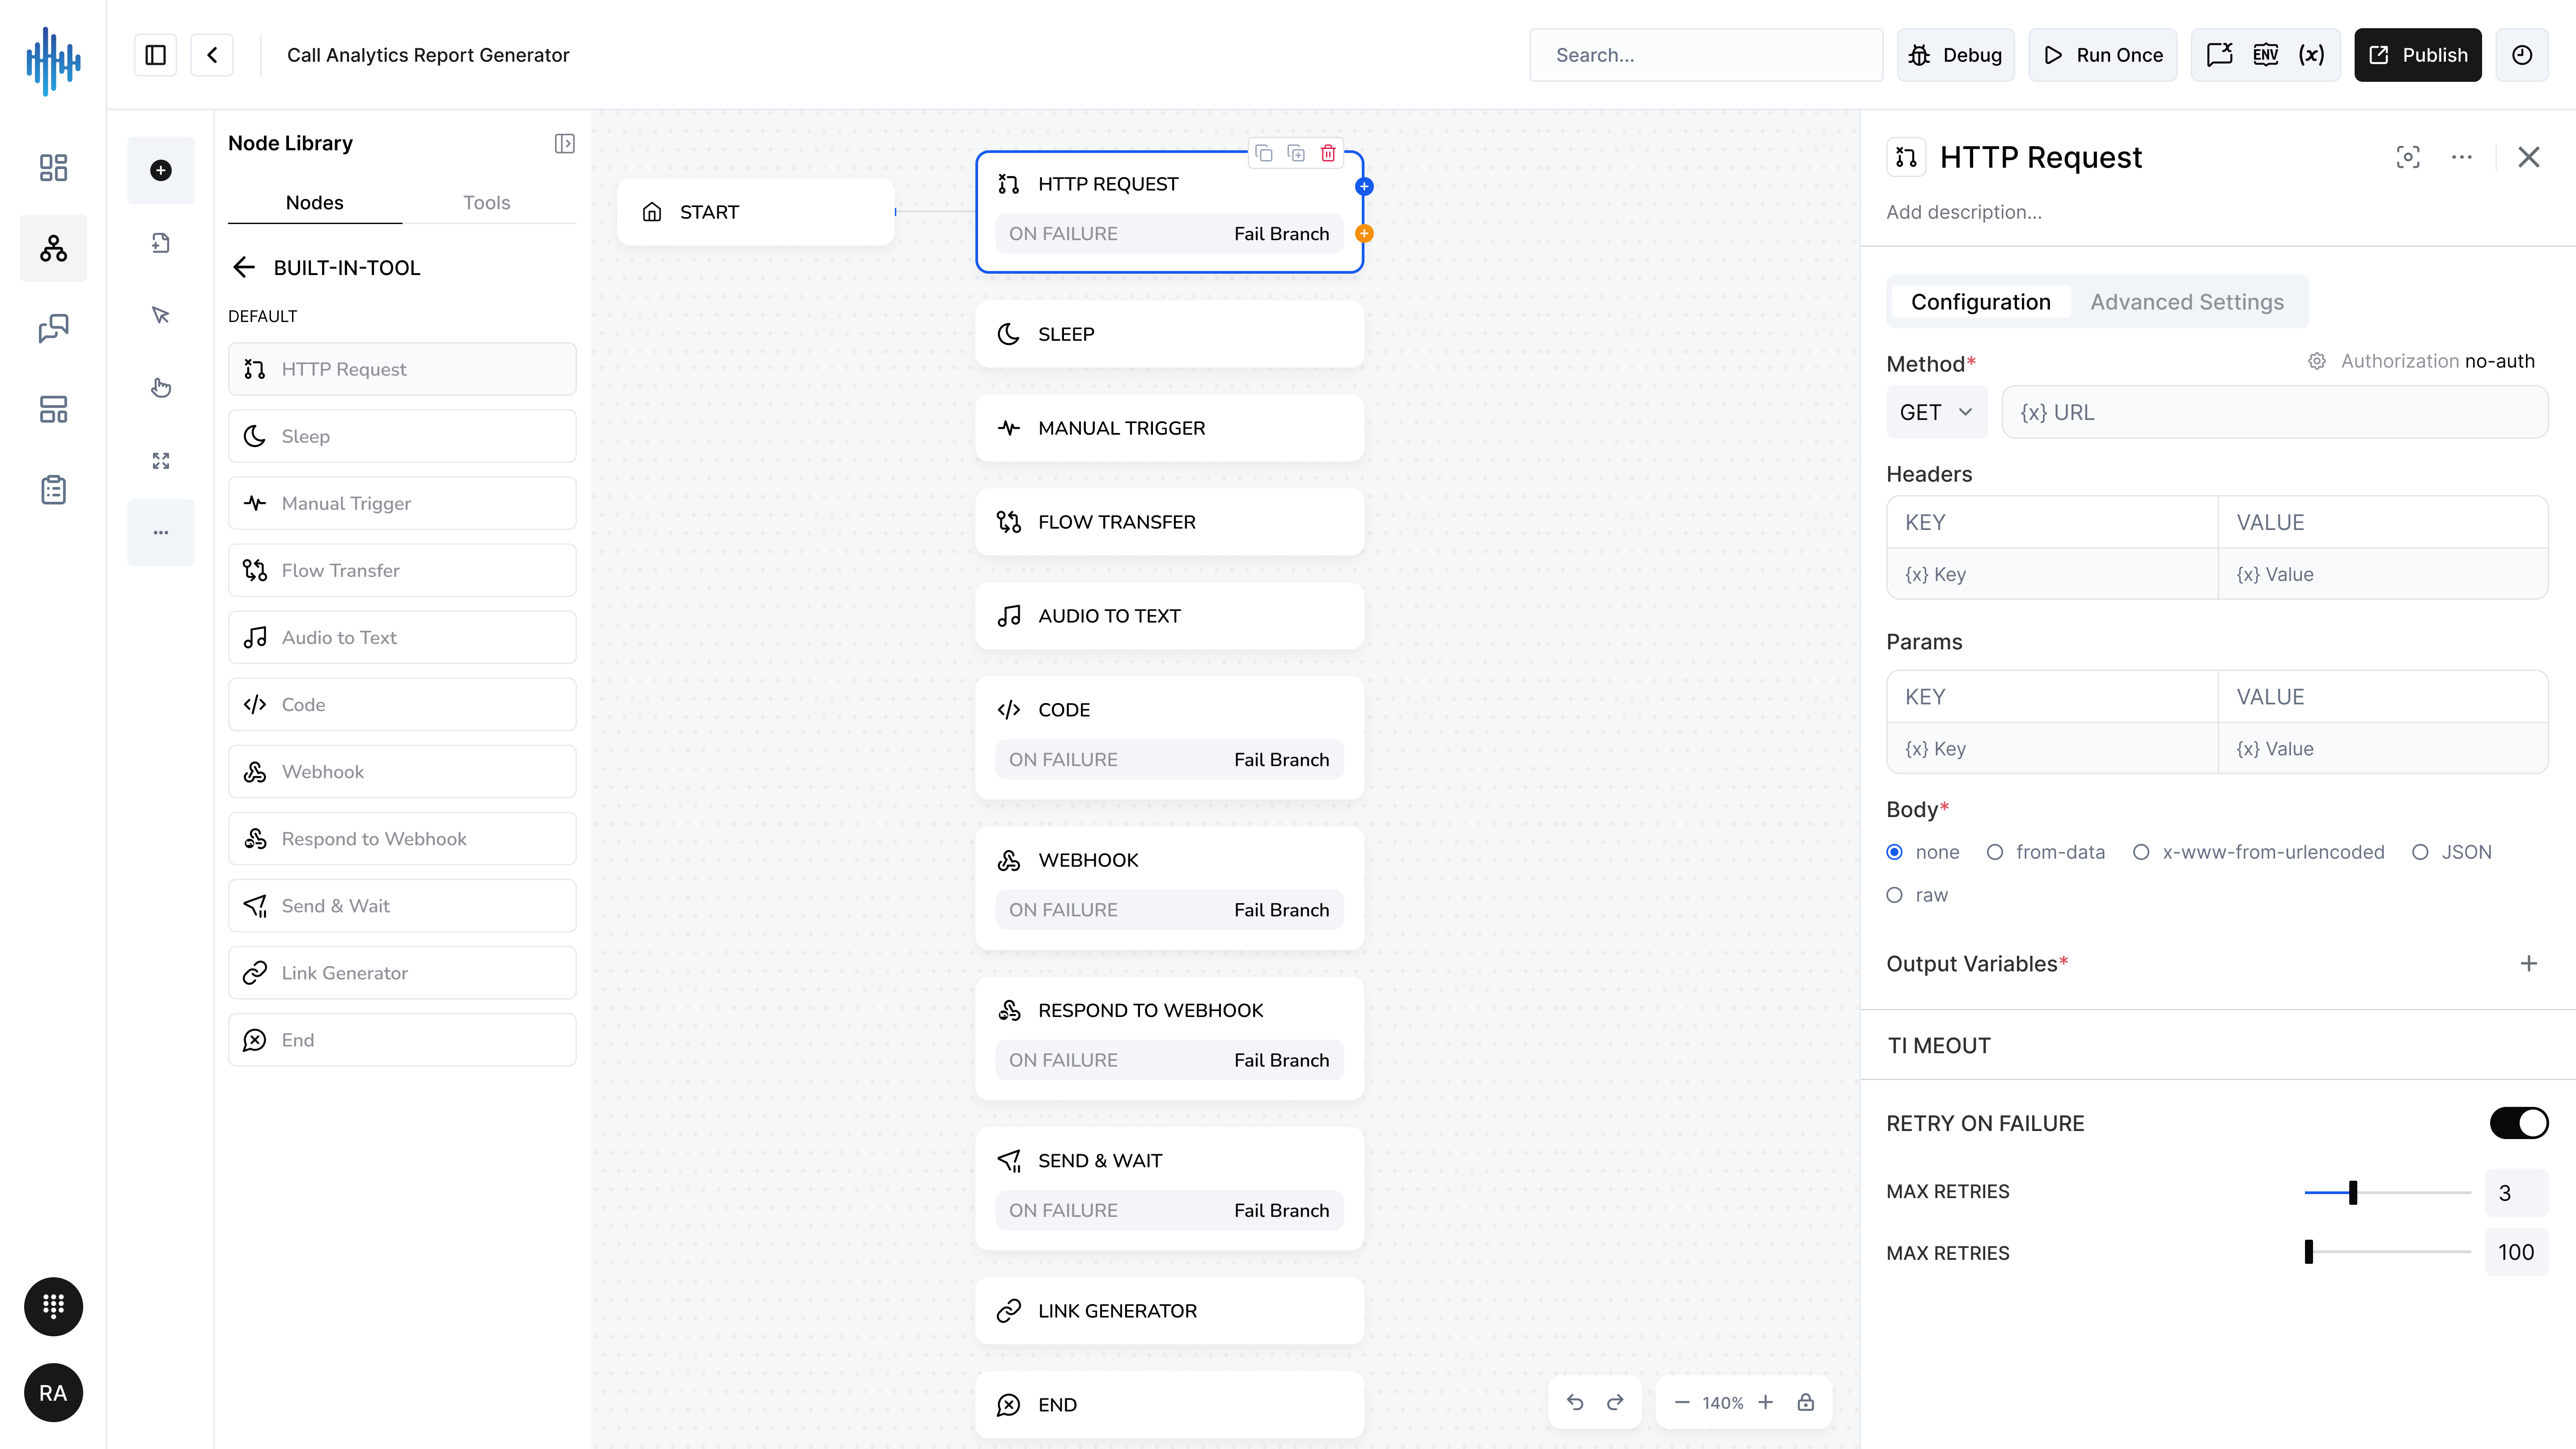Select the hand pan tool
Viewport: 2576px width, 1449px height.
[161, 388]
